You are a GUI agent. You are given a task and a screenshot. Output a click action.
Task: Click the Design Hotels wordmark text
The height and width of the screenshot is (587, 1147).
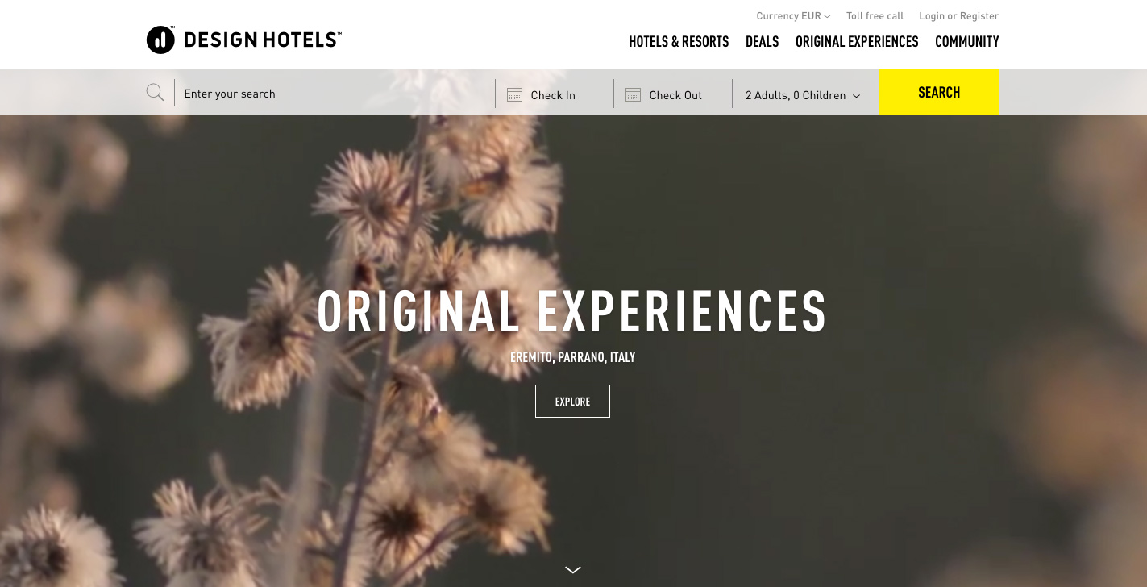point(263,40)
